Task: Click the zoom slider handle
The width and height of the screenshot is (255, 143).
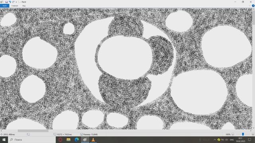Action: click(243, 134)
